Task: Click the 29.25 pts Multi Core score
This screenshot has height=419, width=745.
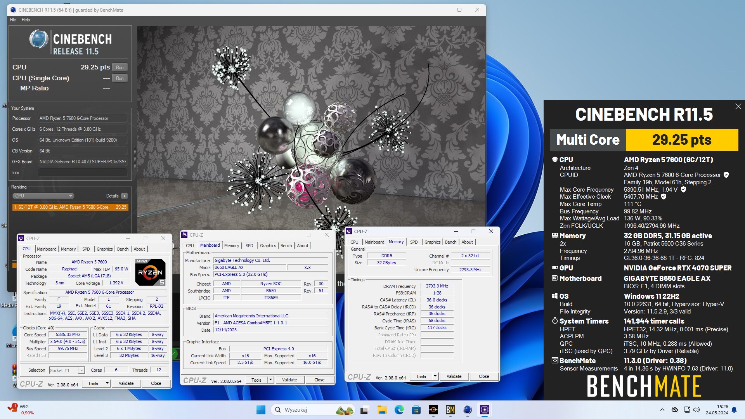Action: click(682, 140)
